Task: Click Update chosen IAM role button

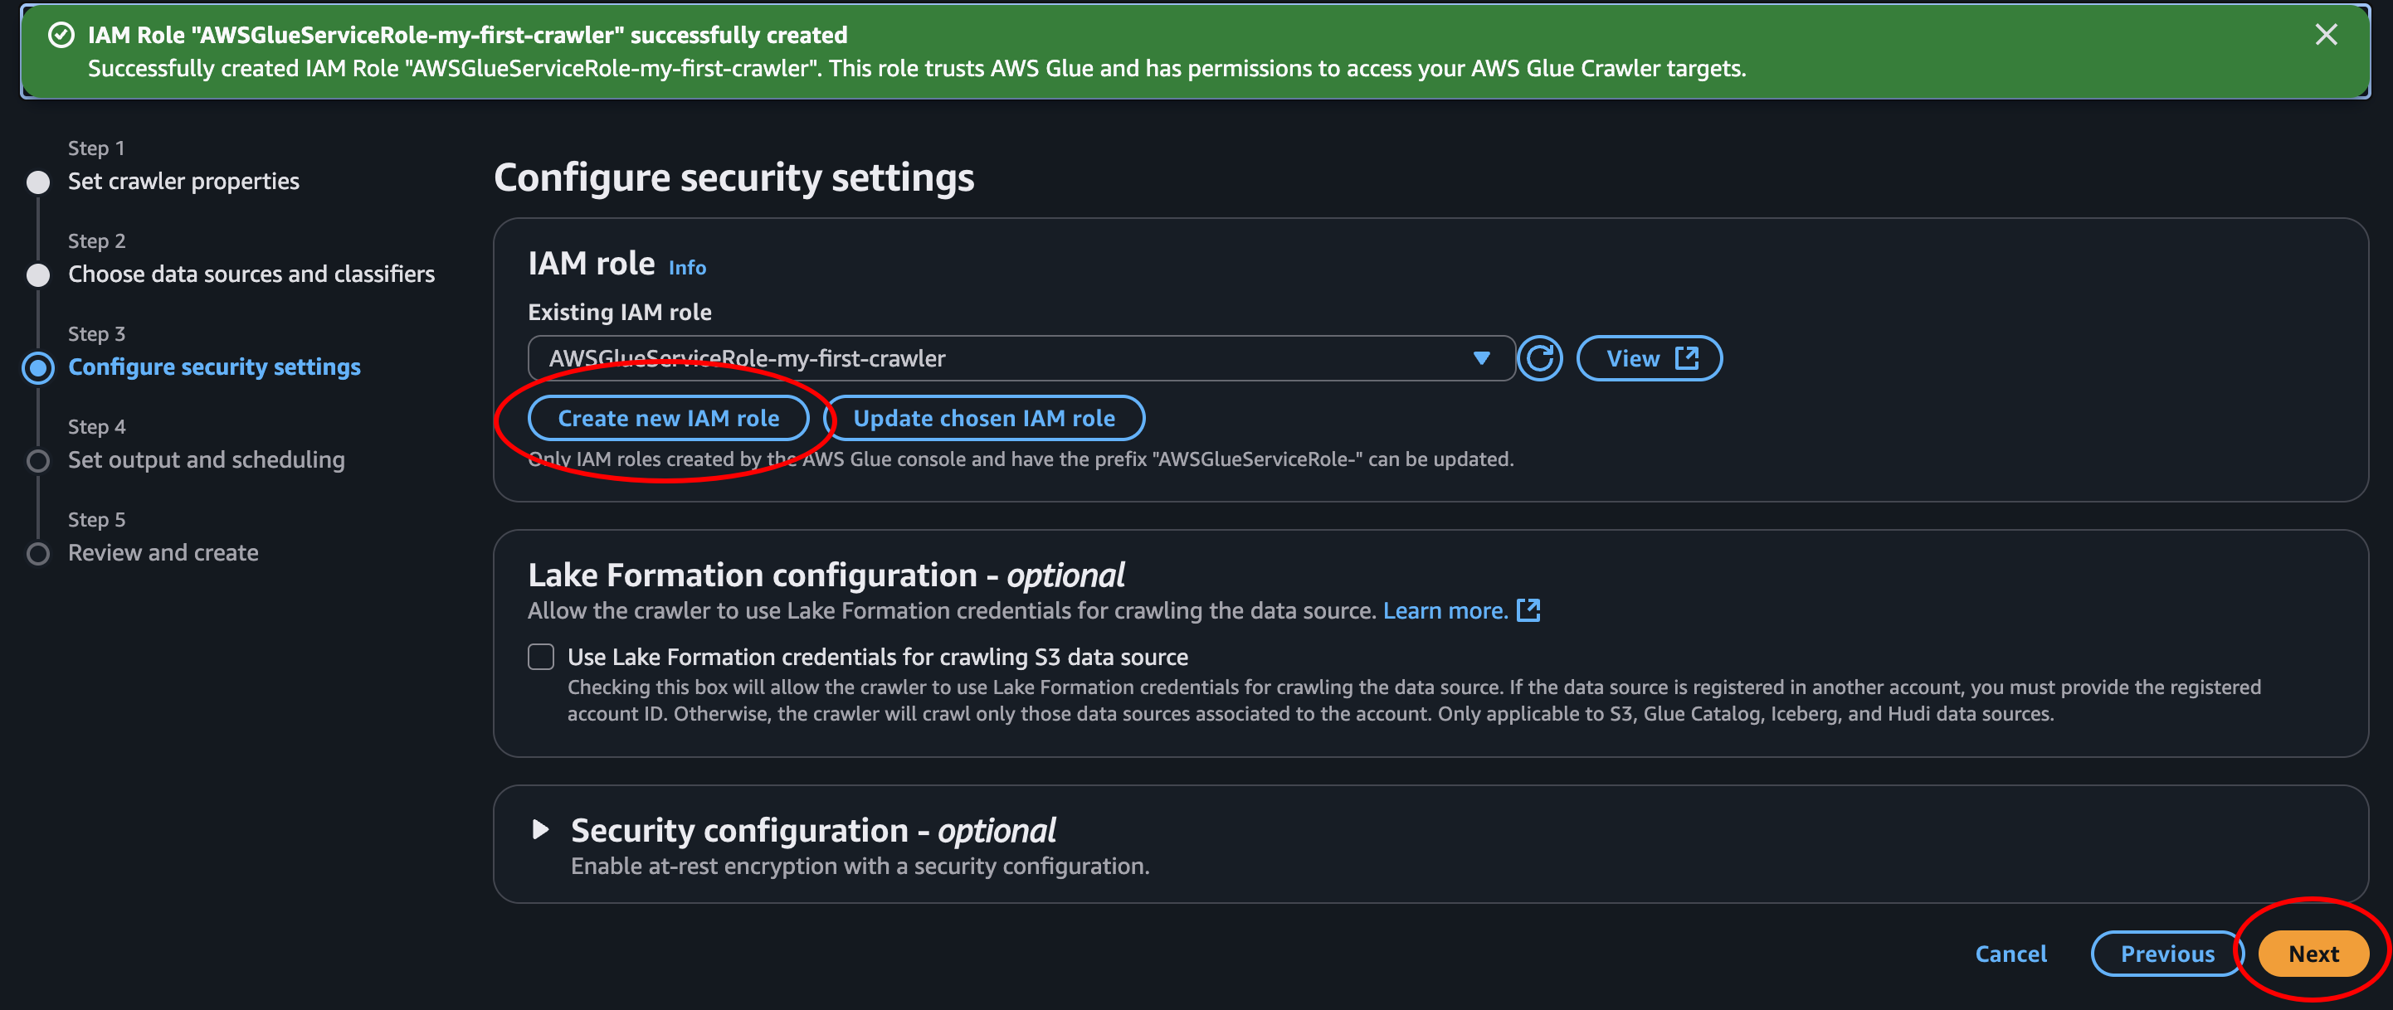Action: (984, 419)
